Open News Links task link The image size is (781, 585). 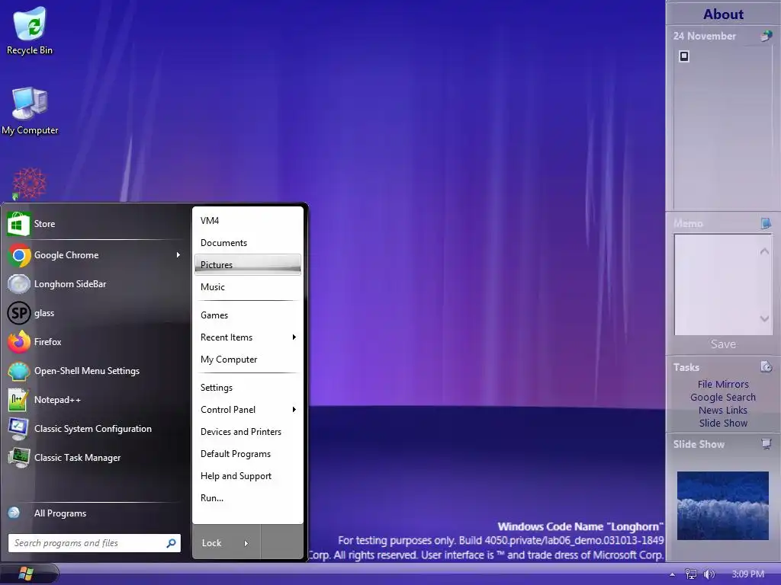click(x=723, y=410)
